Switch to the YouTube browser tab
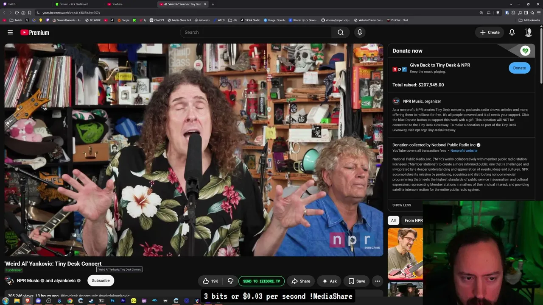Viewport: 543px width, 305px height. point(131,4)
